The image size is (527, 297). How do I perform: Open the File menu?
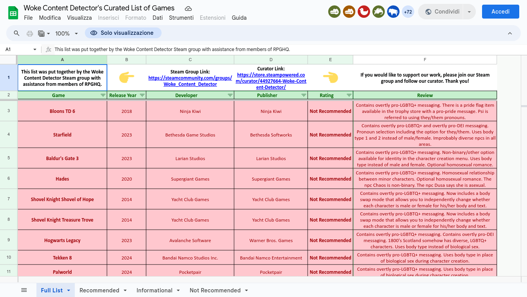tap(28, 18)
